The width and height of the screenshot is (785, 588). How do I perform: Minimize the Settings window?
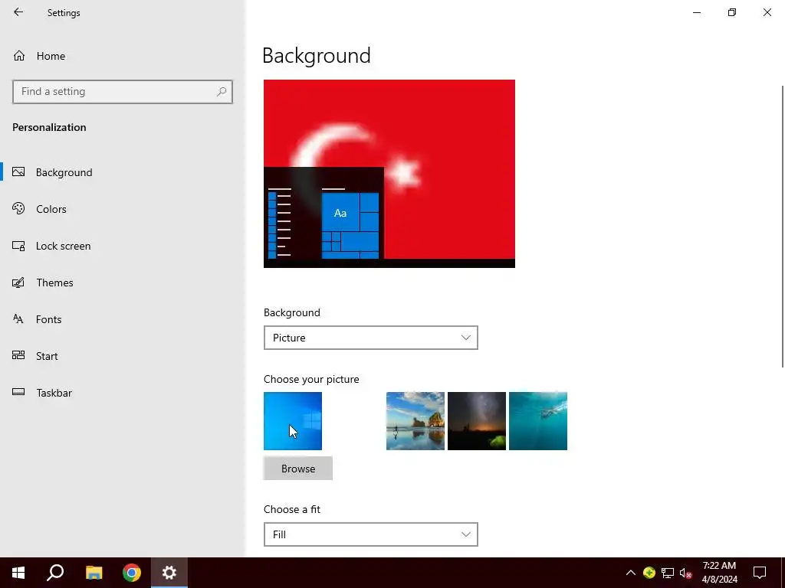point(697,12)
